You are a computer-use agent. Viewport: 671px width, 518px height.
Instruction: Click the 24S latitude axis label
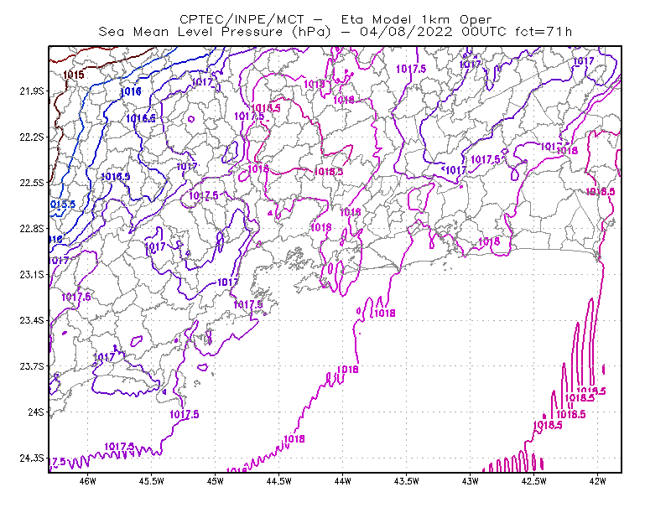tap(36, 412)
